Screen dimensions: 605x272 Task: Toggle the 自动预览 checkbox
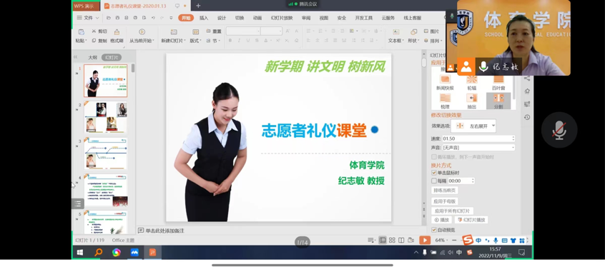tap(434, 230)
